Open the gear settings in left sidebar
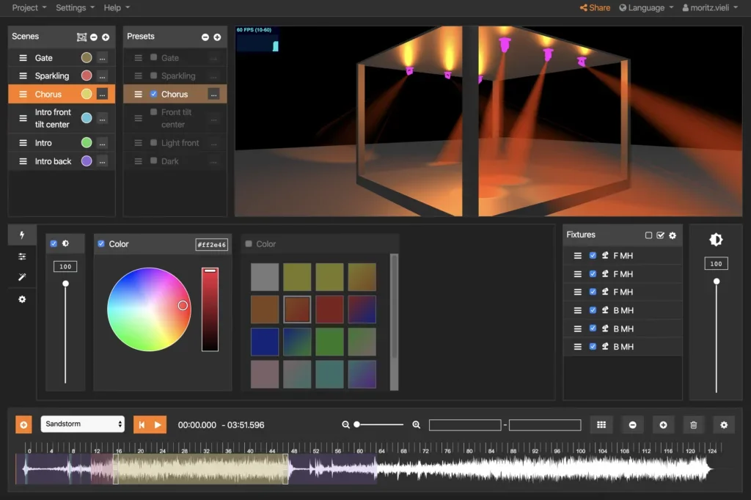Viewport: 751px width, 500px height. click(x=22, y=299)
